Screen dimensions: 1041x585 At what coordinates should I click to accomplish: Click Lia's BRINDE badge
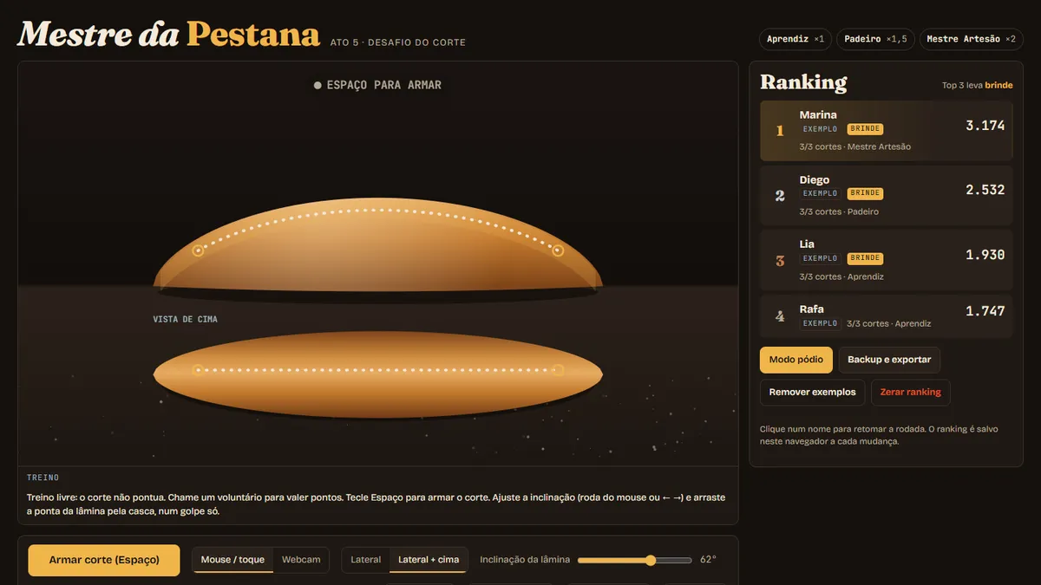point(865,258)
